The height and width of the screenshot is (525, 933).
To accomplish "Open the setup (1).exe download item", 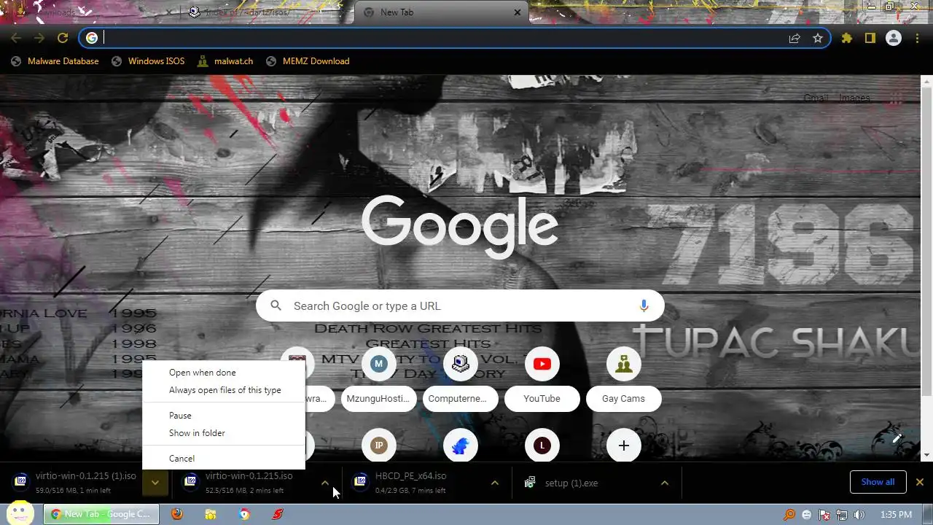I will pos(582,482).
